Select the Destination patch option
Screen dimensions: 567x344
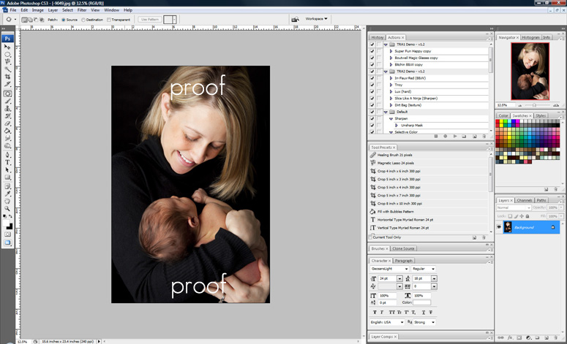[83, 20]
